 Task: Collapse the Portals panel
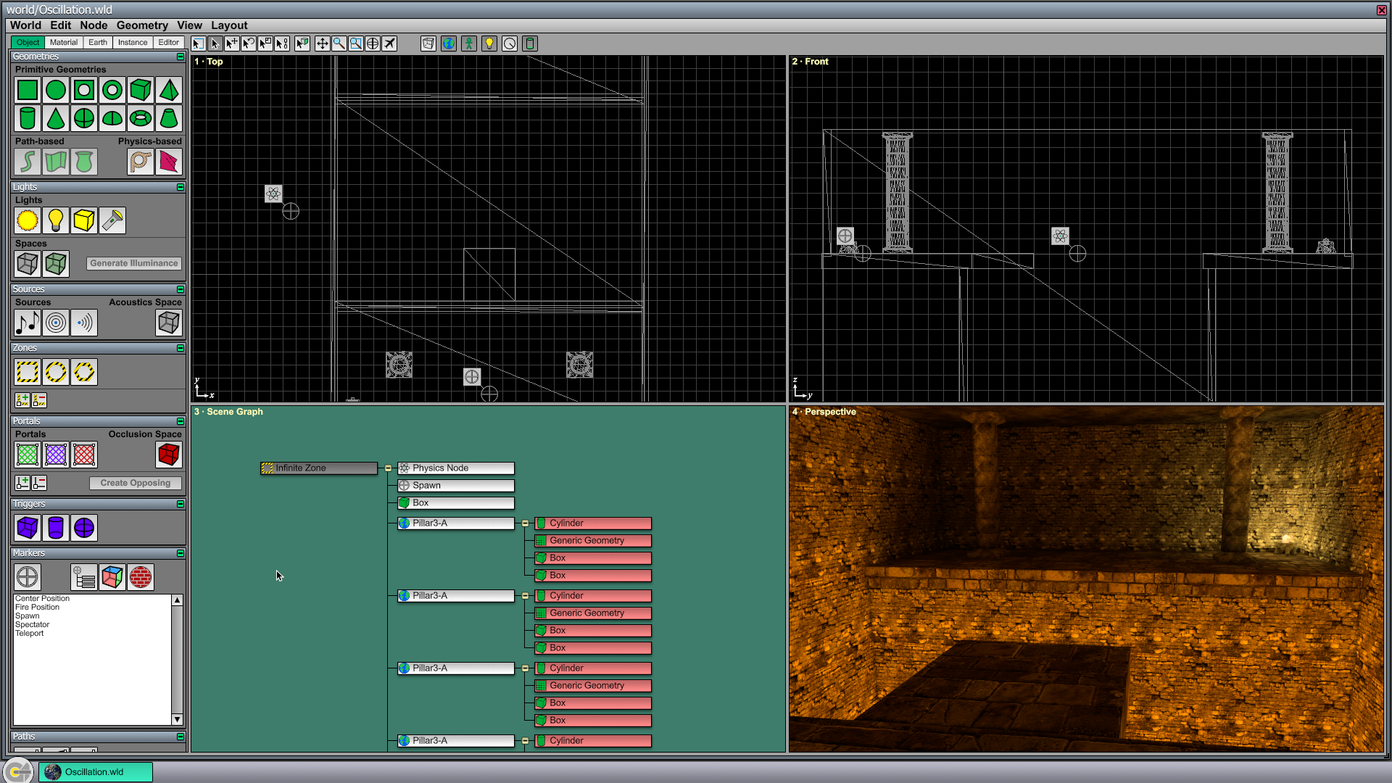181,421
